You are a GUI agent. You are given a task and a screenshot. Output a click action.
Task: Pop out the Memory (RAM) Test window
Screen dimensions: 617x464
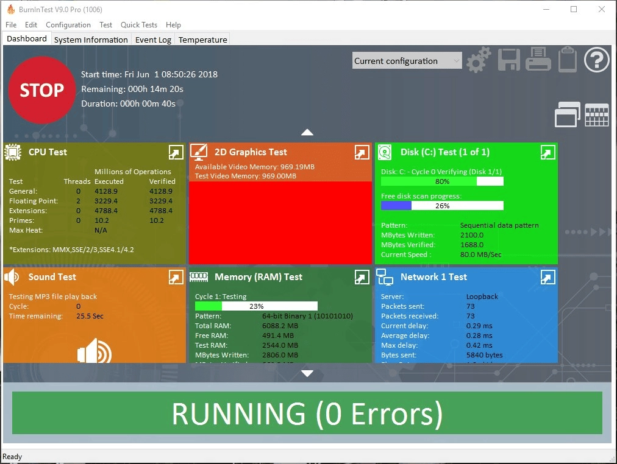[x=362, y=277]
